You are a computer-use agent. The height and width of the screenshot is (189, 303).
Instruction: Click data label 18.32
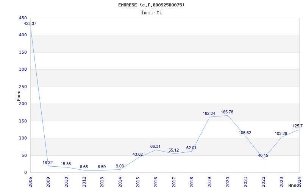(48, 163)
